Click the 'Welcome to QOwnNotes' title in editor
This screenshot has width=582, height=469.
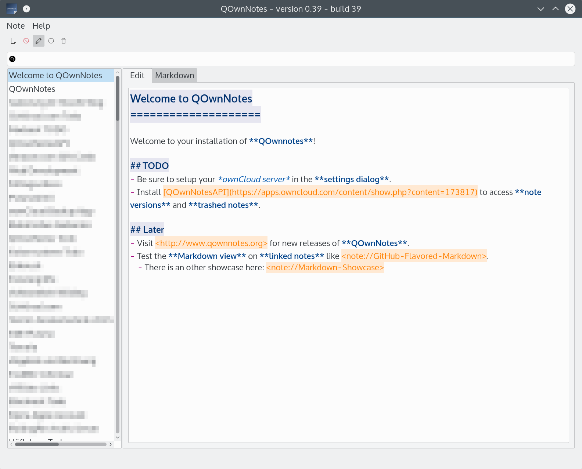pyautogui.click(x=191, y=98)
